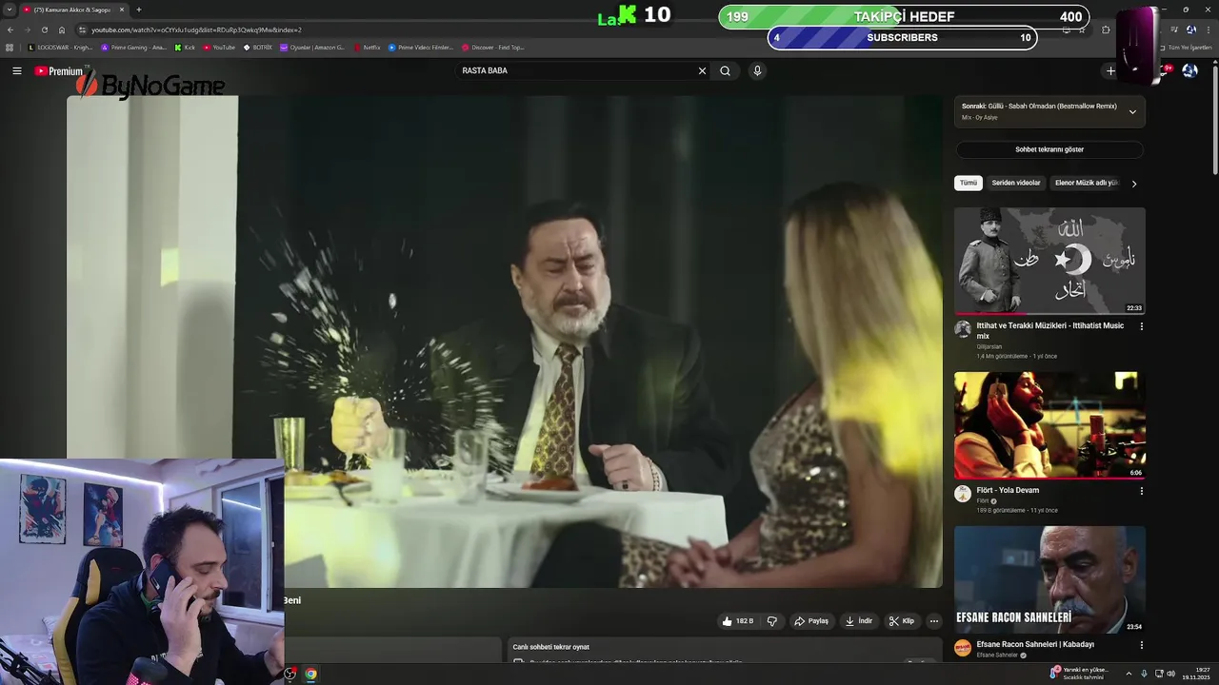Image resolution: width=1219 pixels, height=685 pixels.
Task: Open options for Efsane Racon Sahneleri video
Action: click(1141, 645)
